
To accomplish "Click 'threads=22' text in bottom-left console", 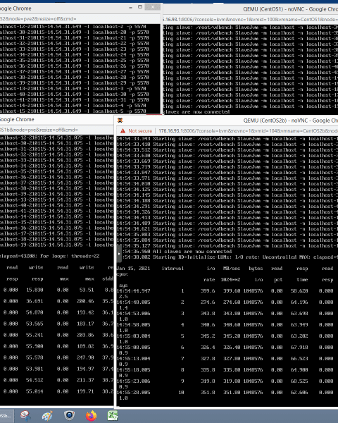I will (x=85, y=257).
